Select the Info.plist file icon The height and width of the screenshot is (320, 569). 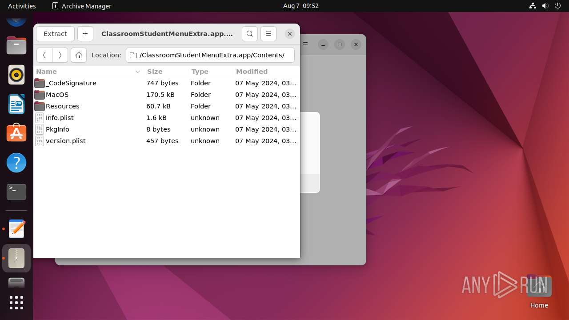(x=40, y=118)
